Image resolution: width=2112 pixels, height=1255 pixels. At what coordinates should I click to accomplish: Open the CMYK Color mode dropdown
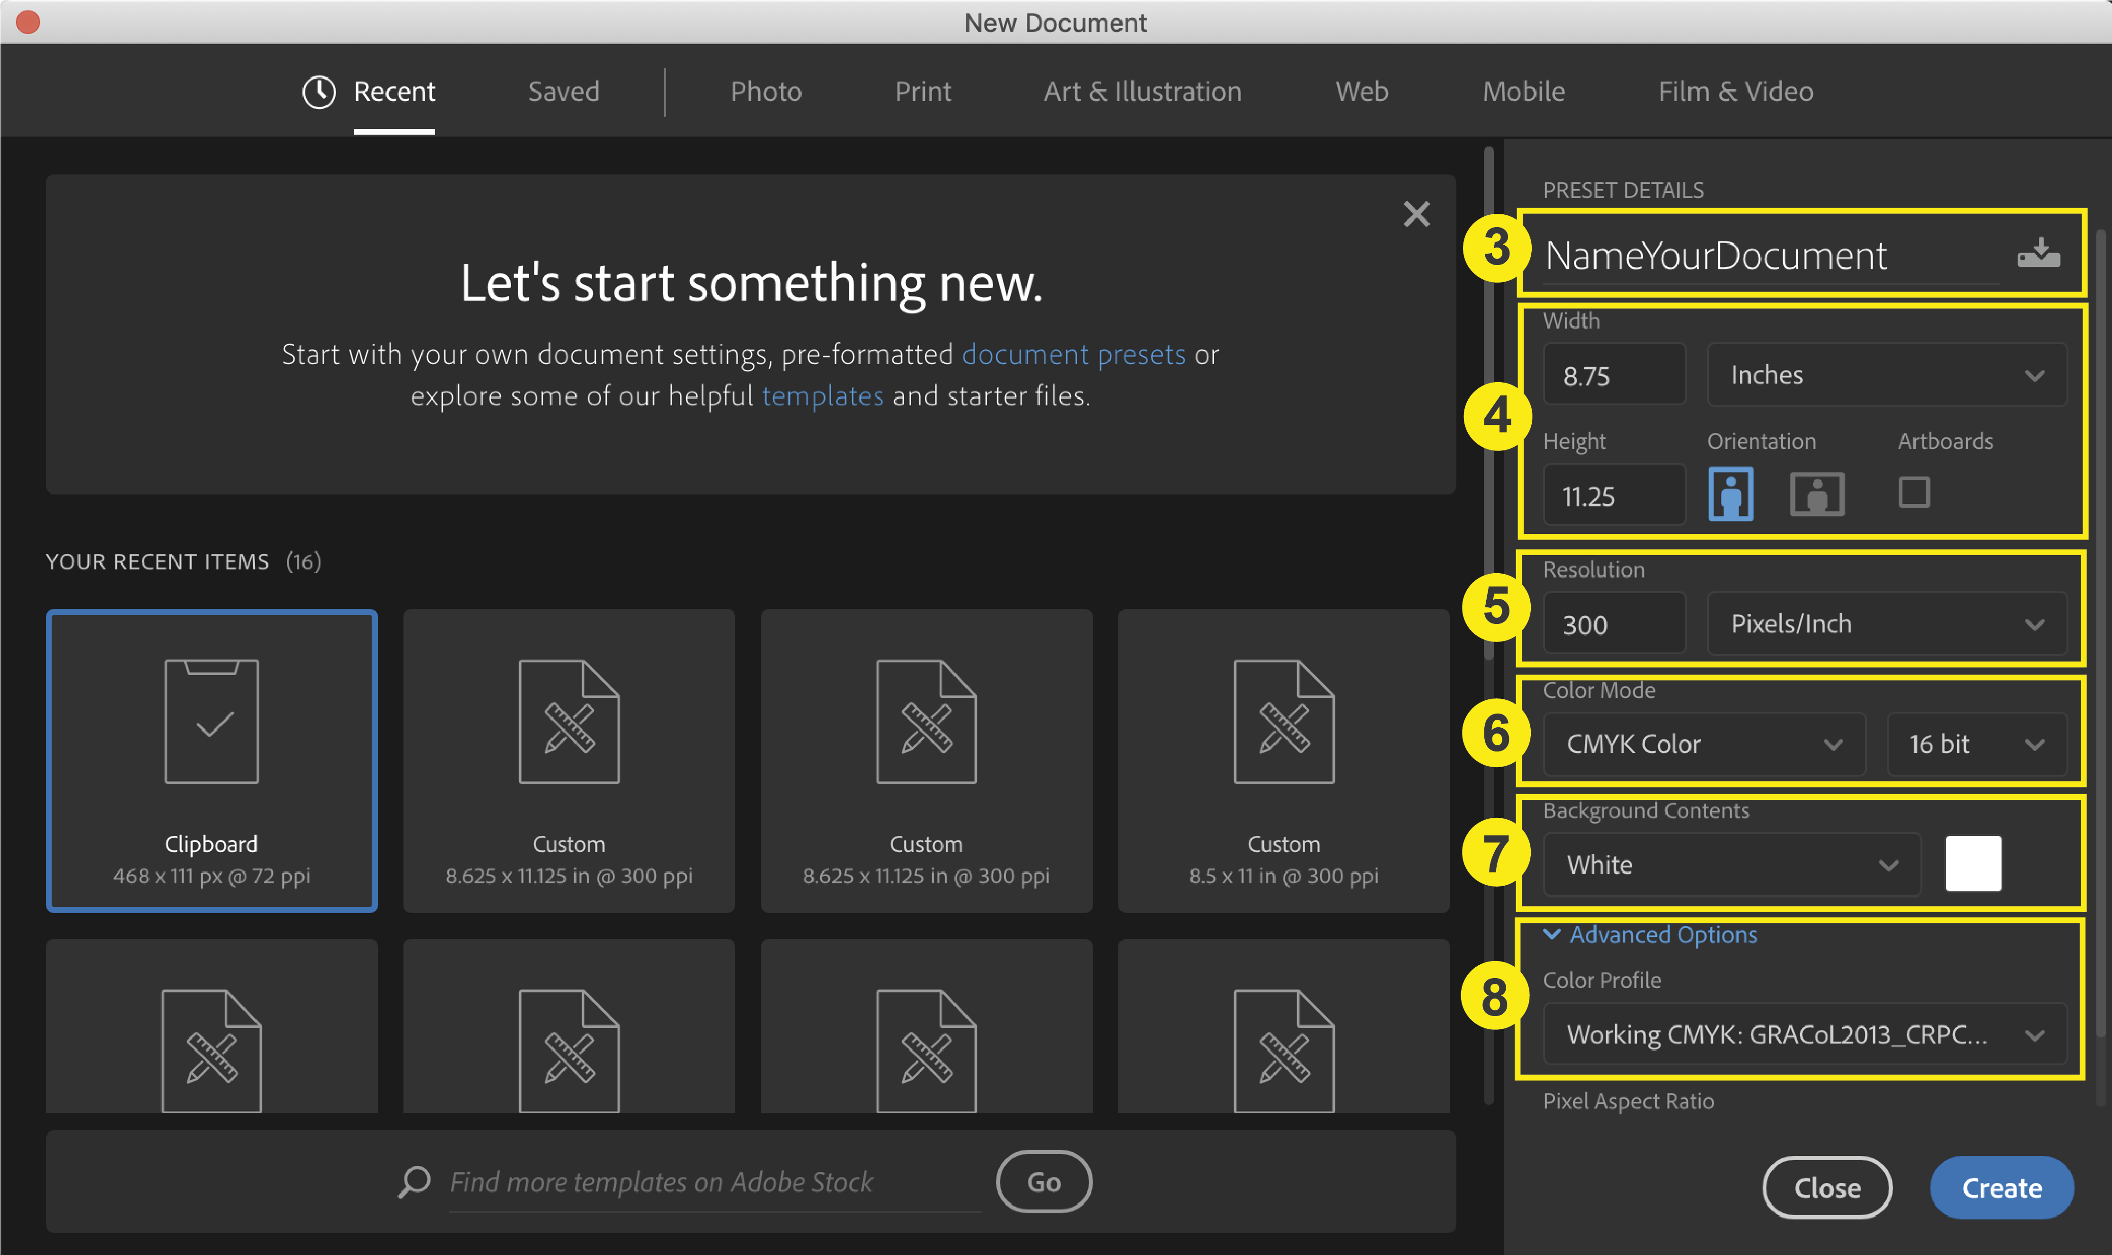coord(1703,743)
